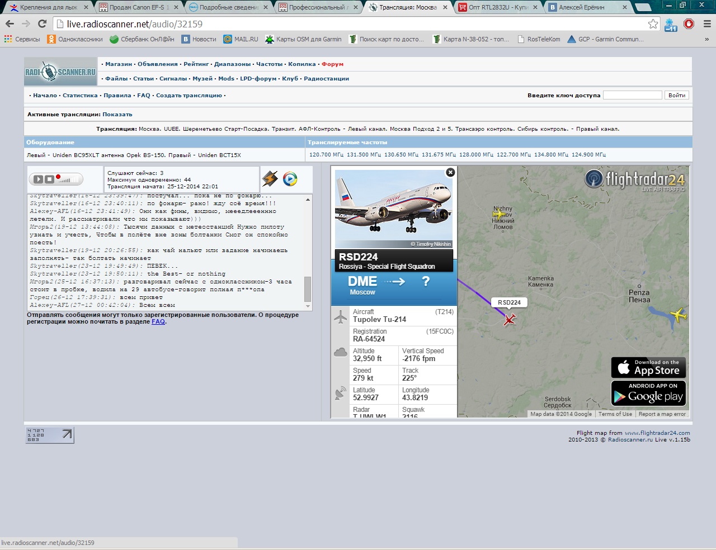This screenshot has width=716, height=550.
Task: Open the Chrome main menu
Action: [706, 24]
